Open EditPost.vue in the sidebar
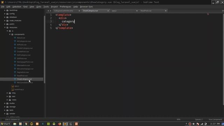 22,58
